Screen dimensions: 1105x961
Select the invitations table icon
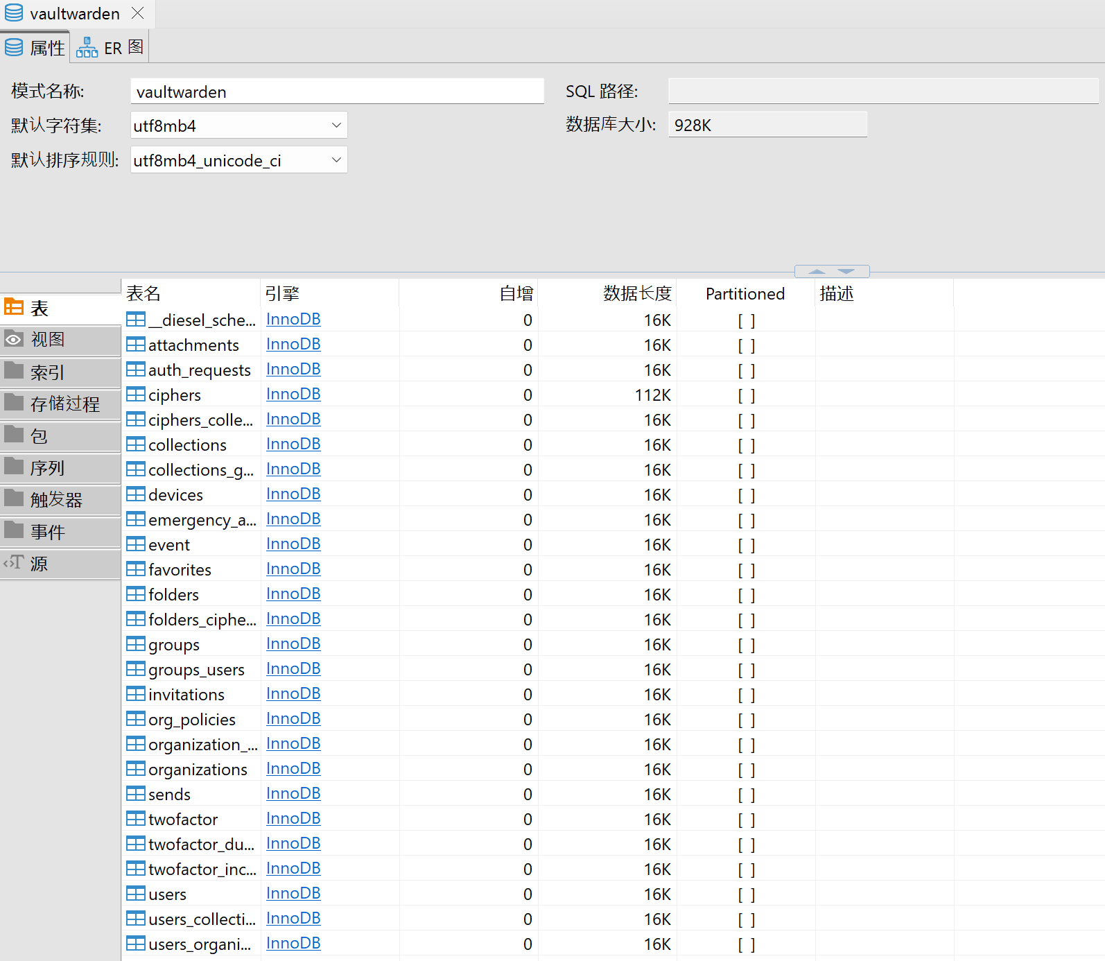pyautogui.click(x=136, y=694)
